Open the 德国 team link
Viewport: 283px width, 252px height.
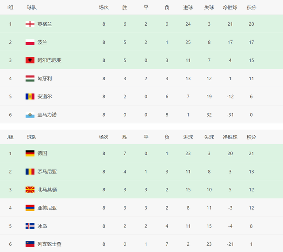click(x=42, y=154)
